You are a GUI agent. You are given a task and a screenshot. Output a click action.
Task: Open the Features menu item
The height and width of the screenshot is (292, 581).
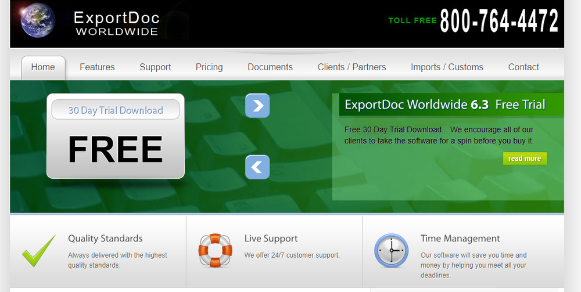pyautogui.click(x=97, y=67)
